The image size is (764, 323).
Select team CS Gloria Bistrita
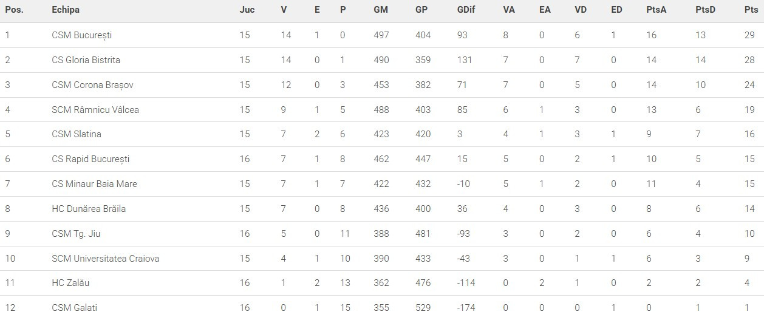pos(86,60)
